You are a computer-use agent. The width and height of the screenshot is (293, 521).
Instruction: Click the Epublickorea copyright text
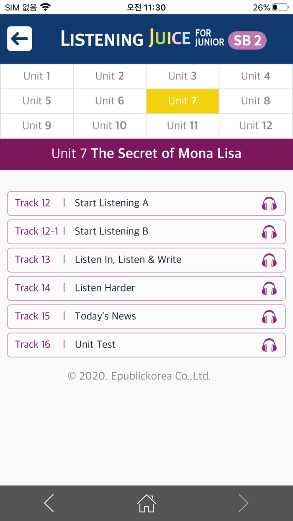click(146, 377)
